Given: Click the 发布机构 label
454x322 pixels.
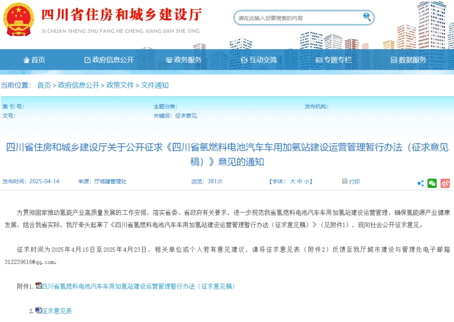Looking at the screenshot, I should tap(317, 106).
